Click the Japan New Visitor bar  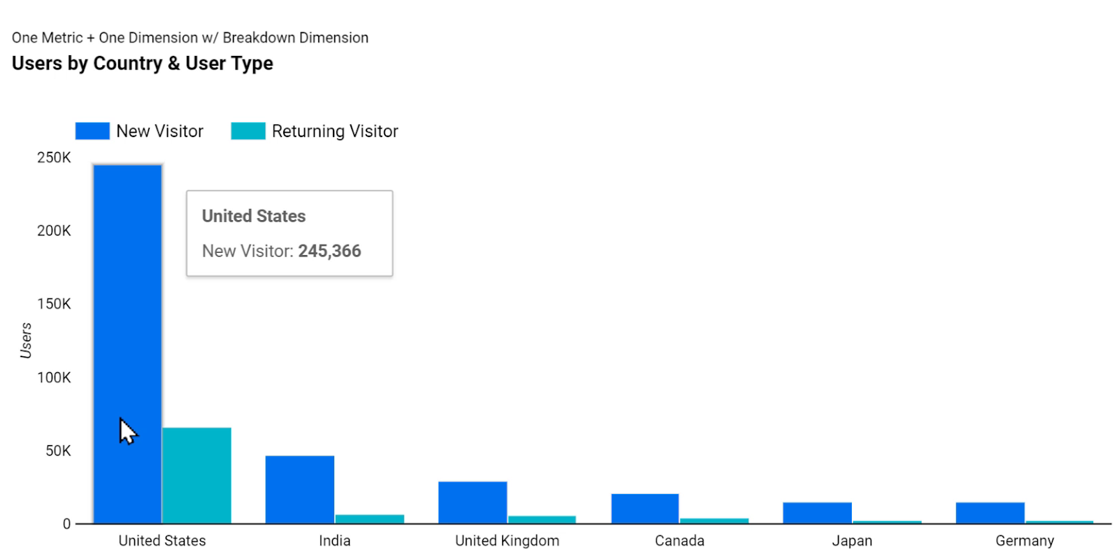tap(818, 513)
